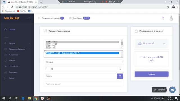Open Windows taskbar search
The height and width of the screenshot is (101, 180).
point(10,98)
